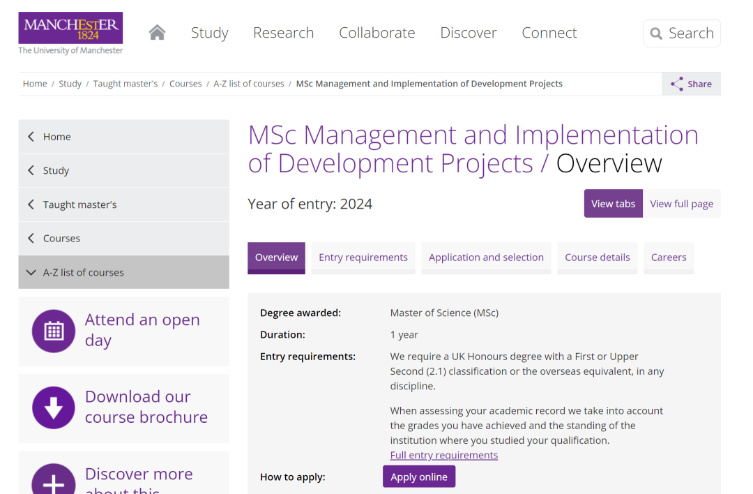
Task: Open the Research menu
Action: pyautogui.click(x=283, y=33)
